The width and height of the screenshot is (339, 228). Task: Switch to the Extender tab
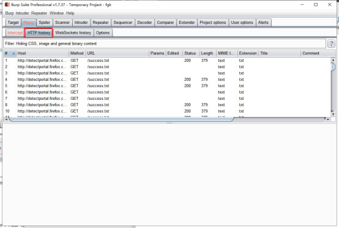[x=187, y=23]
